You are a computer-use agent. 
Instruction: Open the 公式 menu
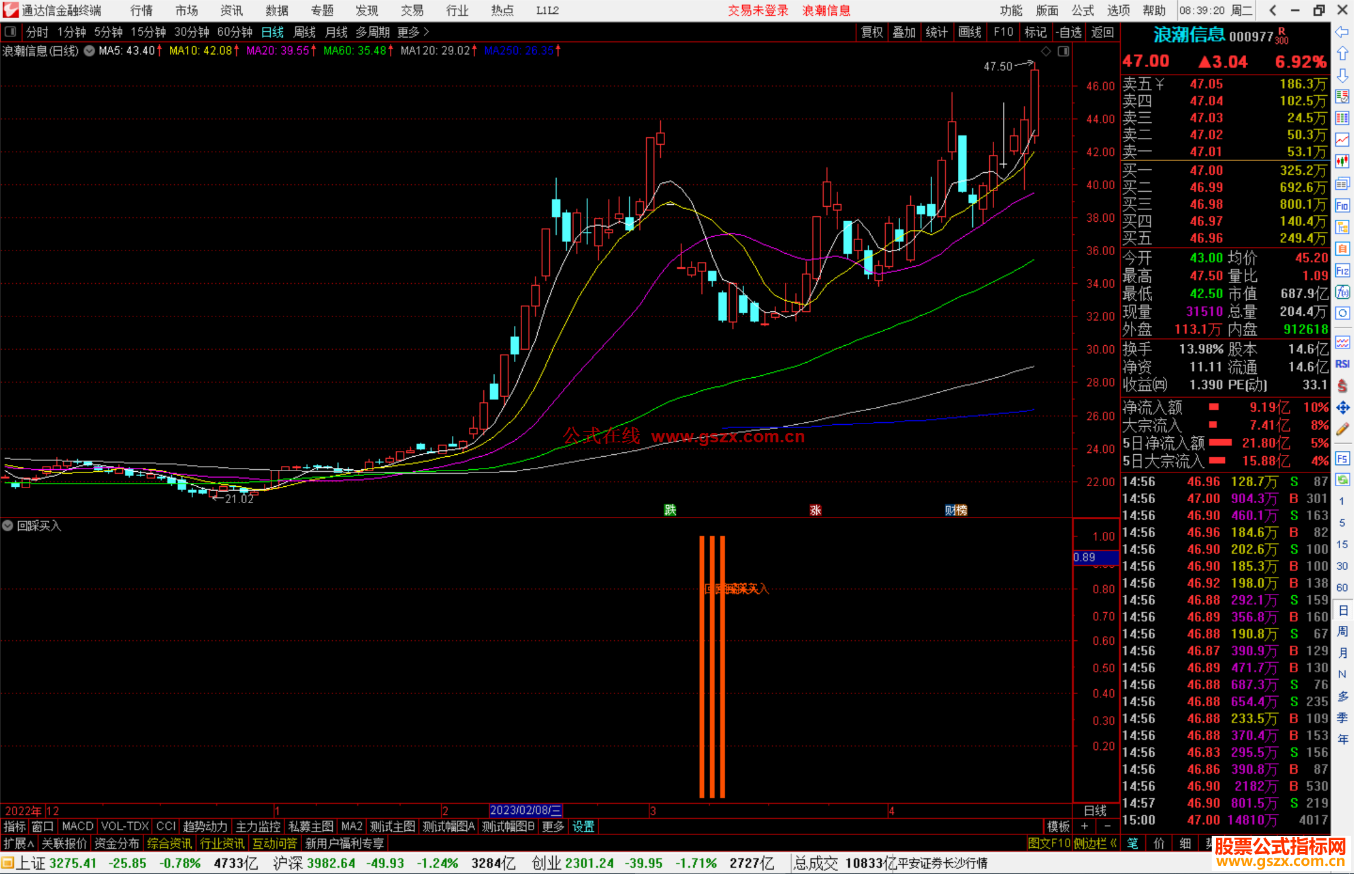1083,10
